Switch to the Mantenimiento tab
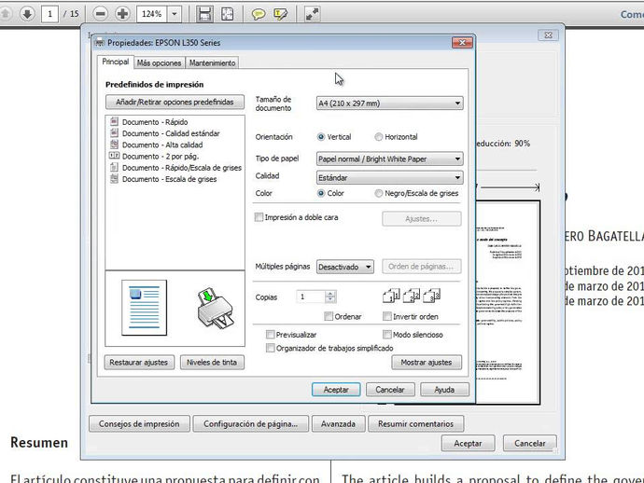This screenshot has height=483, width=644. pyautogui.click(x=213, y=63)
